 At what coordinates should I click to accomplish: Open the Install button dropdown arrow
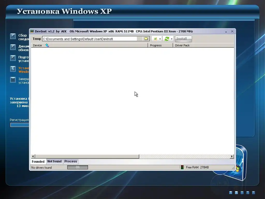(x=190, y=39)
